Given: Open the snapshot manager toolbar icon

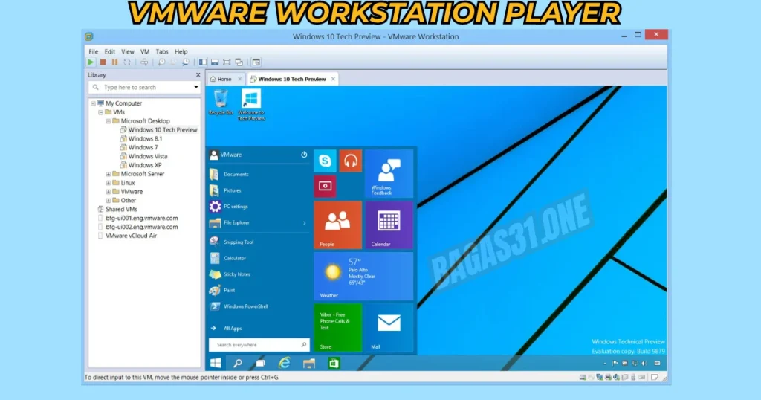Looking at the screenshot, I should pos(186,62).
